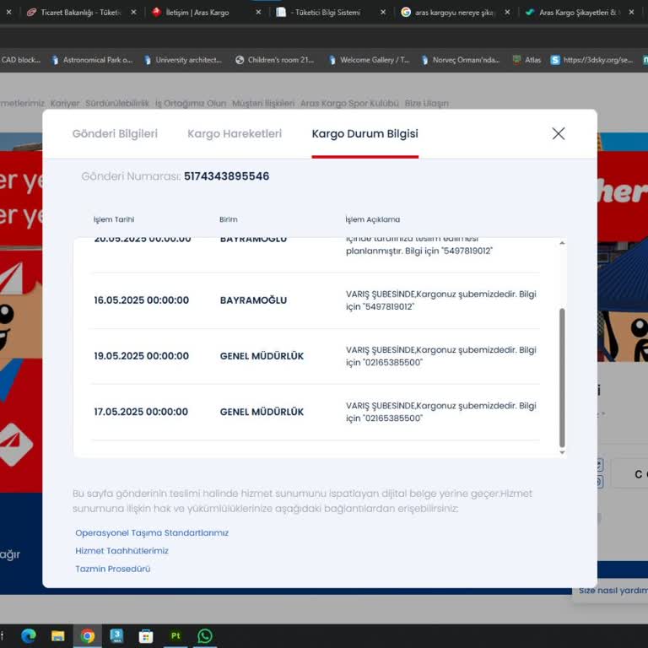Open Substance Painter from taskbar
Screen dimensions: 648x648
[x=175, y=635]
